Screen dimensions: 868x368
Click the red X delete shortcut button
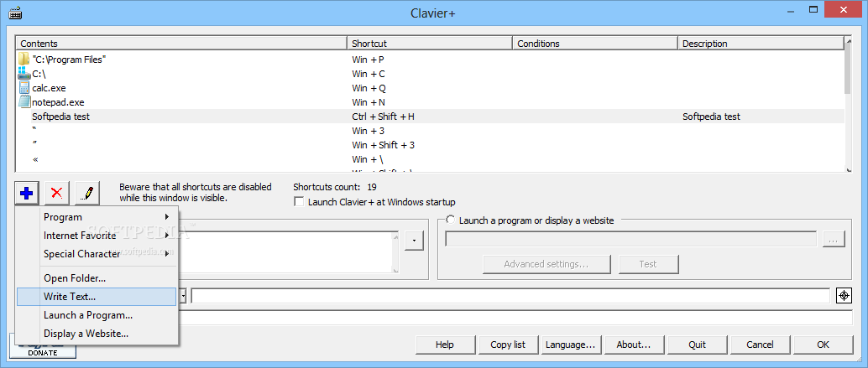coord(56,193)
